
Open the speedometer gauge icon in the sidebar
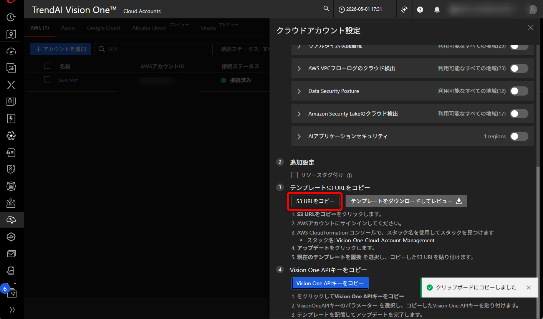click(12, 51)
